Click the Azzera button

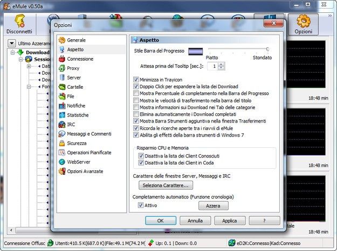(213, 206)
